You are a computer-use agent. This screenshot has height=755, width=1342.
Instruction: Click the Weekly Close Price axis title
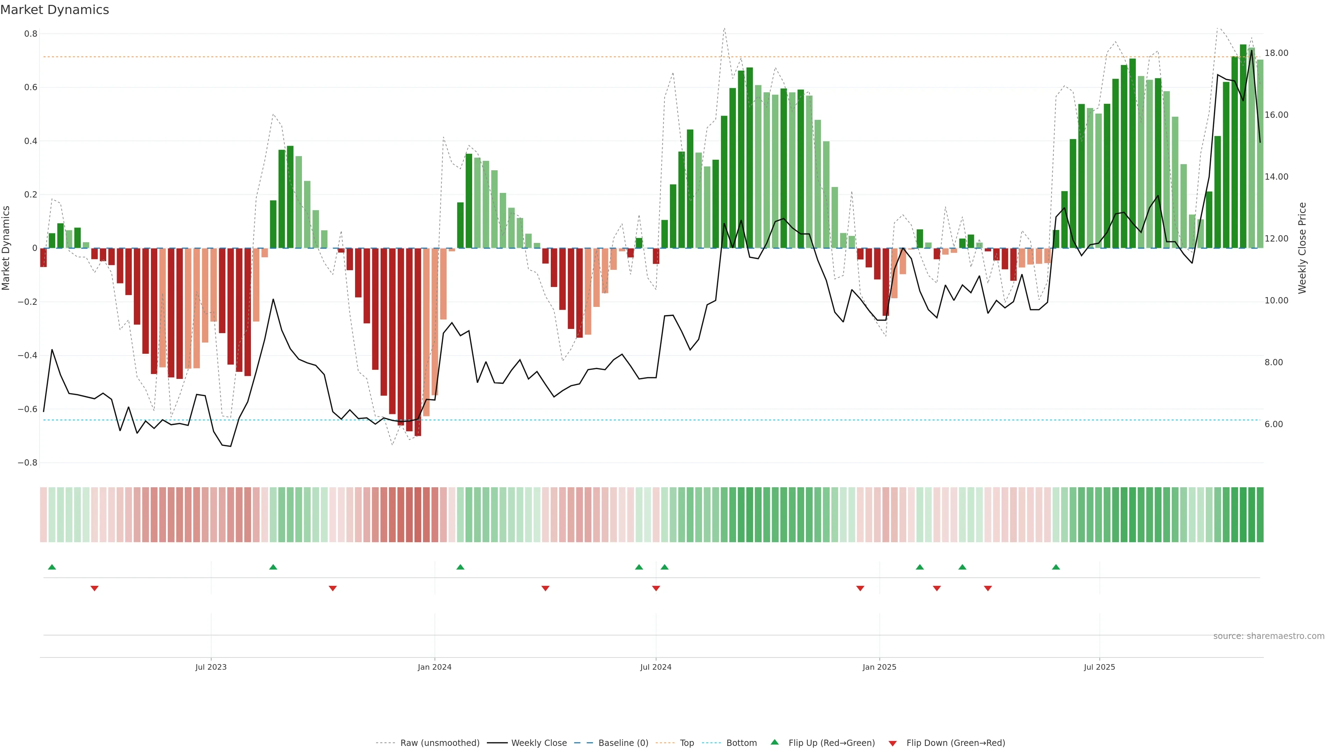point(1302,248)
